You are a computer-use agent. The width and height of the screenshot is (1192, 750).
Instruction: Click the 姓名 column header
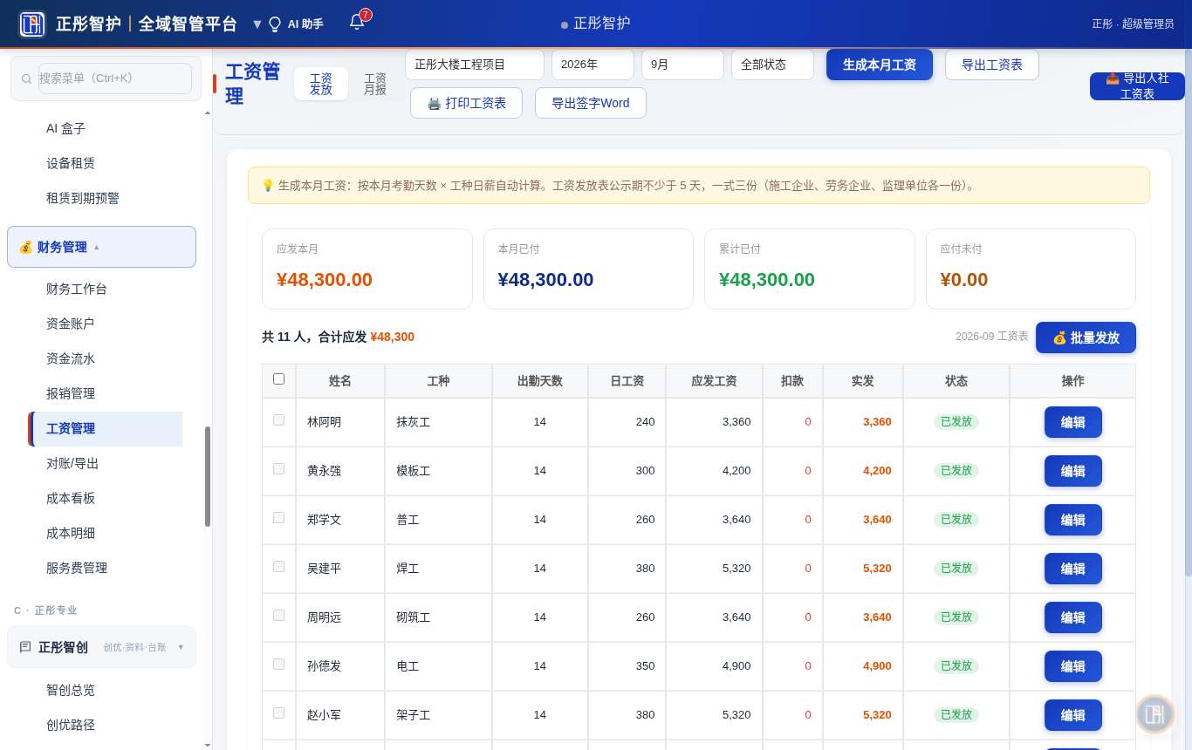point(340,381)
